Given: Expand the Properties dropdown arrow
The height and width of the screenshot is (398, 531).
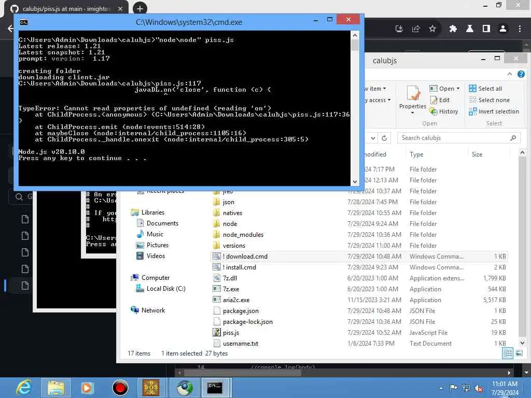Looking at the screenshot, I should [412, 113].
